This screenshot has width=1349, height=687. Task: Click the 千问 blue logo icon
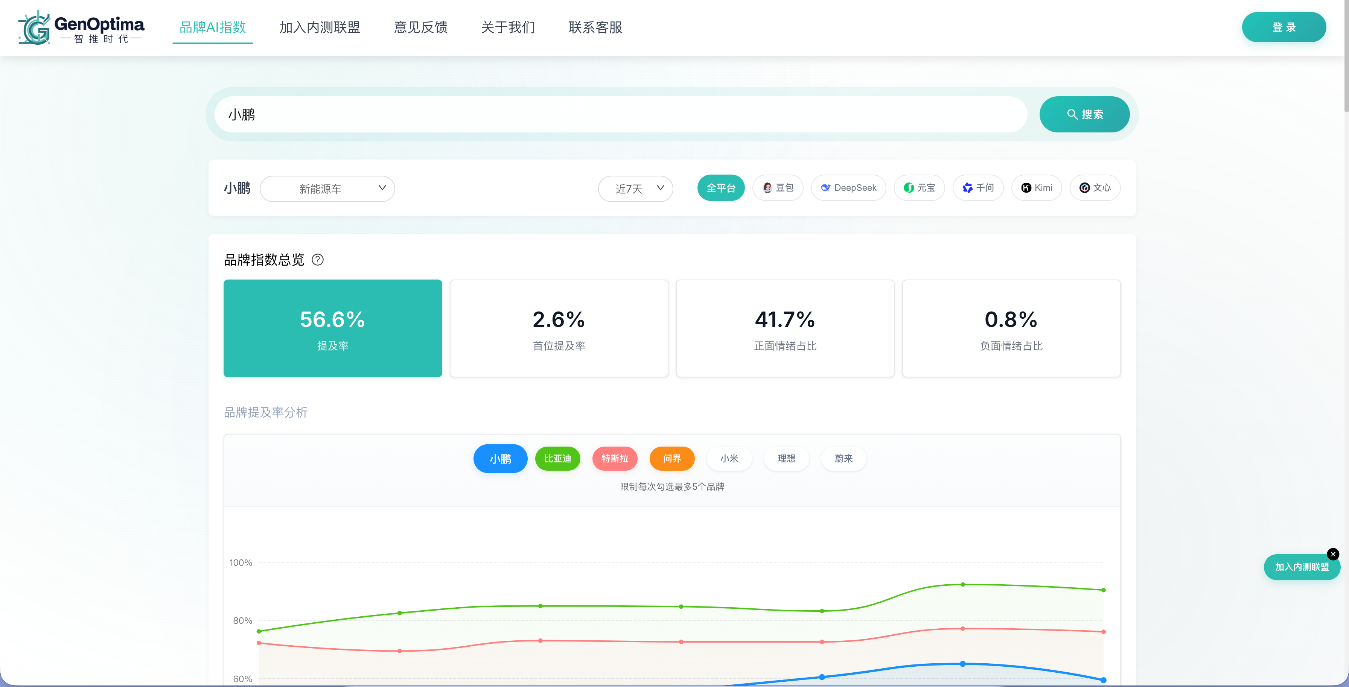pos(967,188)
